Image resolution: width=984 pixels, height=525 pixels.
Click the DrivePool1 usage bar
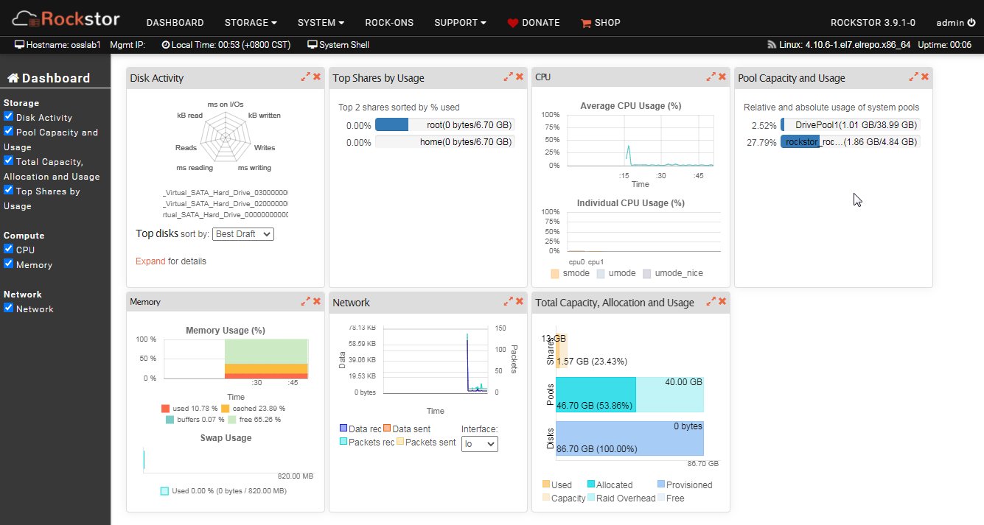[x=850, y=125]
